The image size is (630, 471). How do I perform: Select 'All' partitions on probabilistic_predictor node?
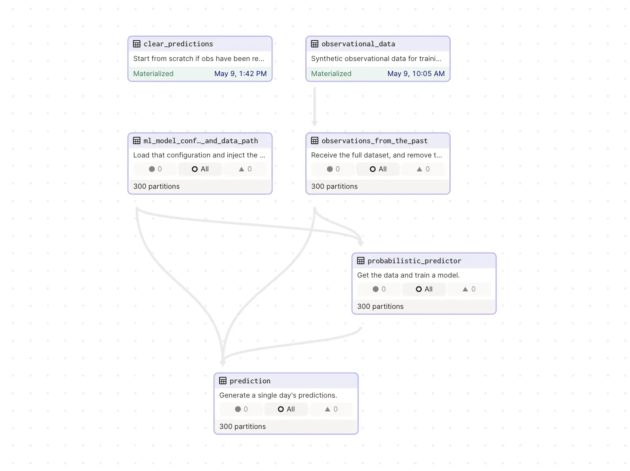click(x=424, y=289)
